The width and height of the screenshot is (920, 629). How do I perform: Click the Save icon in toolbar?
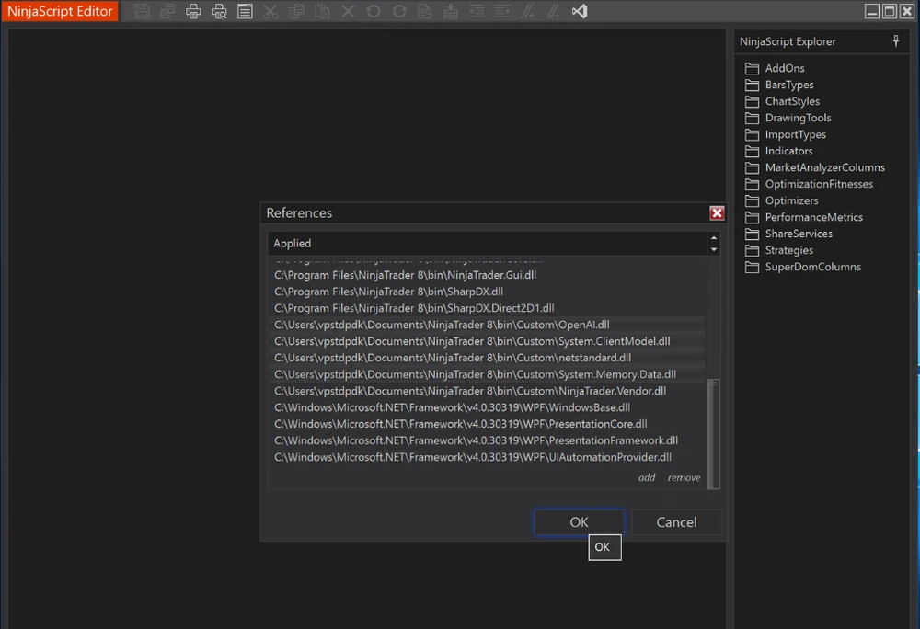click(142, 11)
